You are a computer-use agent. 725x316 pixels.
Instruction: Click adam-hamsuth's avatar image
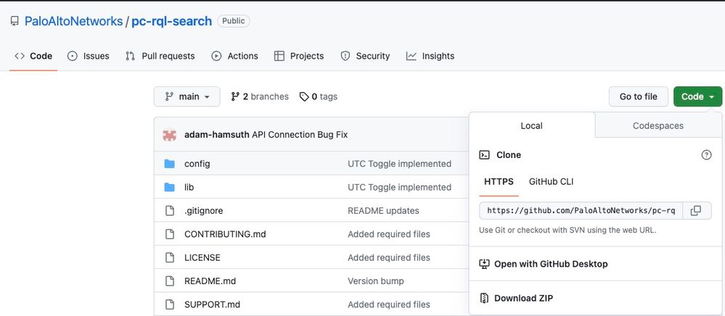pos(170,135)
